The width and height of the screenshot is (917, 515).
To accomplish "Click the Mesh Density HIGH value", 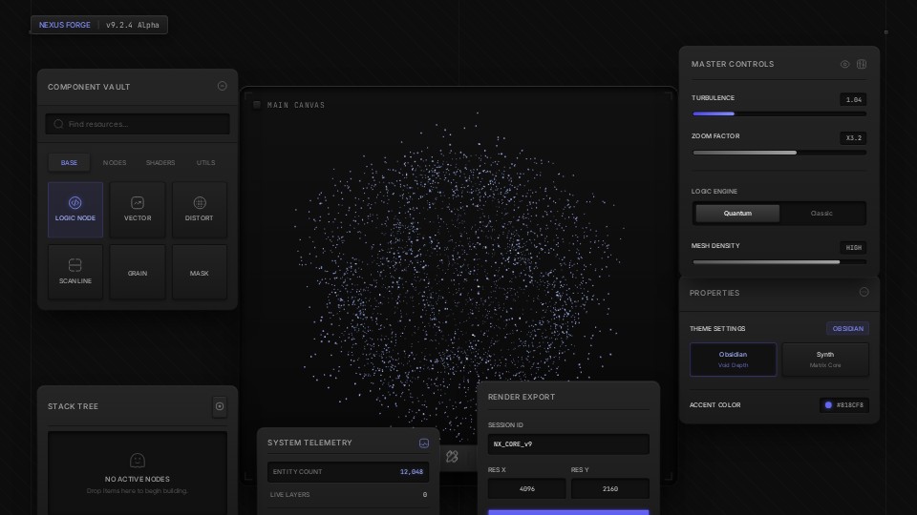I will pyautogui.click(x=853, y=248).
